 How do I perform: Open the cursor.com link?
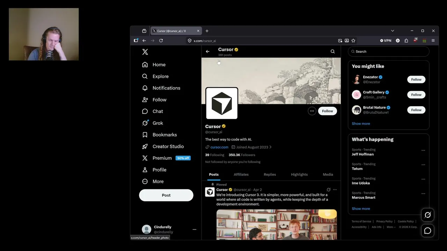(x=219, y=147)
